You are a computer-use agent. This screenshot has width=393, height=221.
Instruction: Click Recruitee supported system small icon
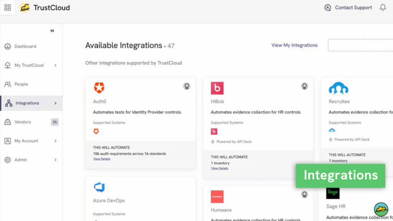pos(332,130)
